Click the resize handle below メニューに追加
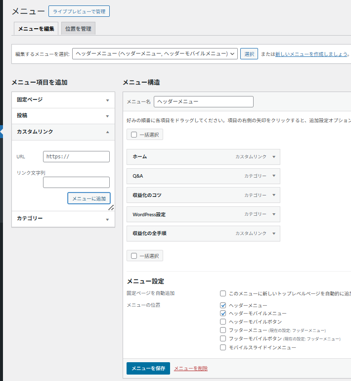Image resolution: width=351 pixels, height=381 pixels. [x=111, y=208]
